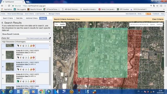Expand the Show Result Controls dropdown
The height and width of the screenshot is (94, 167).
point(26,34)
